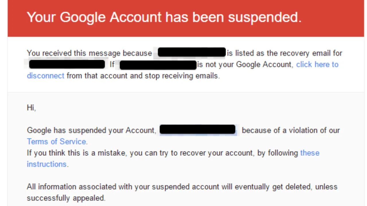Click "from that account and stop receiving emails."

143,76
